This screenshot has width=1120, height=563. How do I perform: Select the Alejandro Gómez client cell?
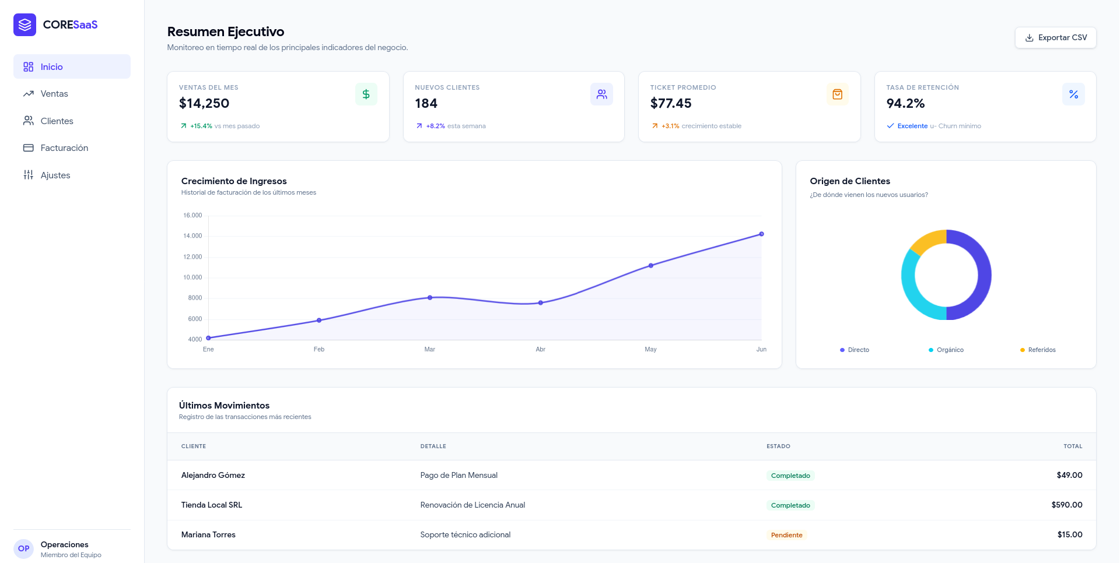(213, 476)
